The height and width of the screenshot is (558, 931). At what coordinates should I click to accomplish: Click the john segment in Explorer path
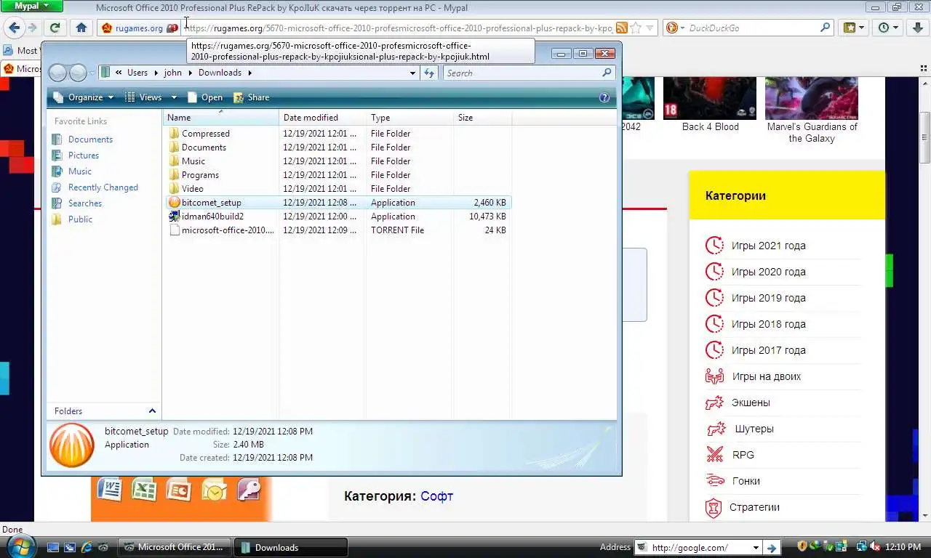[x=173, y=73]
